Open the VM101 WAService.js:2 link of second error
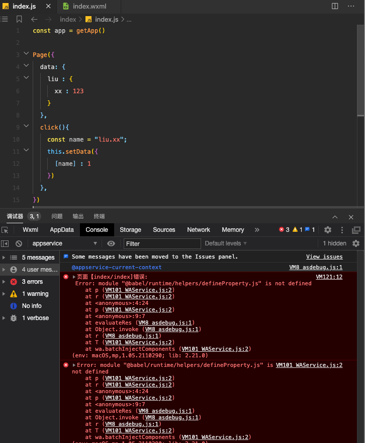The width and height of the screenshot is (365, 443). [309, 365]
